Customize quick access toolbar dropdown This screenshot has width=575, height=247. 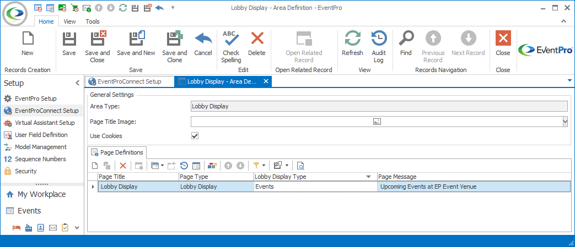coord(173,7)
